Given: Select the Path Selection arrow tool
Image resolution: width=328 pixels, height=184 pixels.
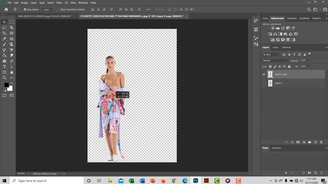Looking at the screenshot, I should click(x=11, y=67).
